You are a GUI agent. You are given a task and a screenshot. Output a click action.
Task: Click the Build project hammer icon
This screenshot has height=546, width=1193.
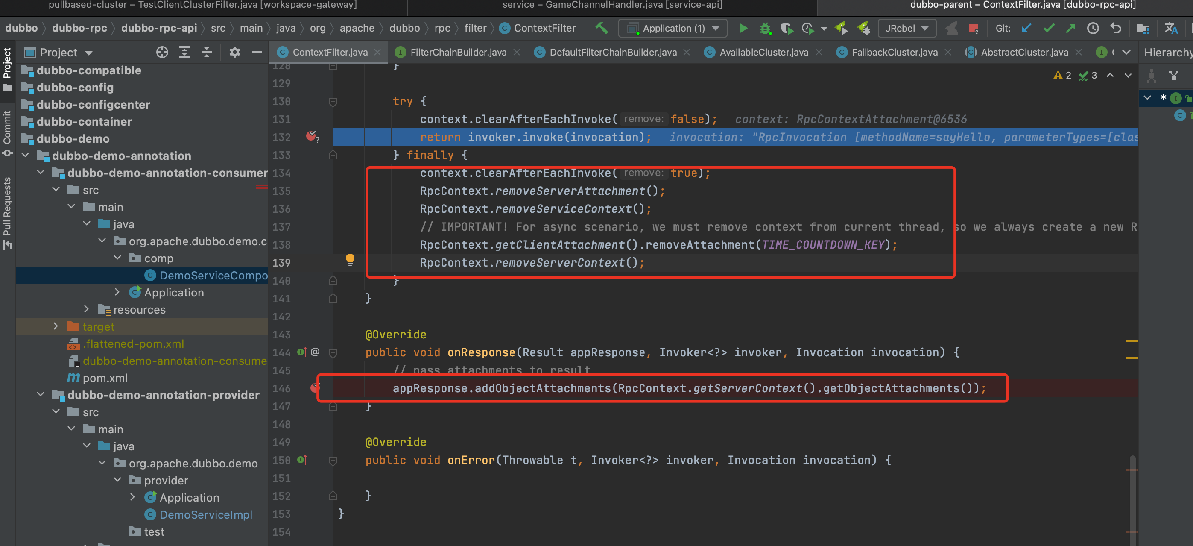click(601, 28)
